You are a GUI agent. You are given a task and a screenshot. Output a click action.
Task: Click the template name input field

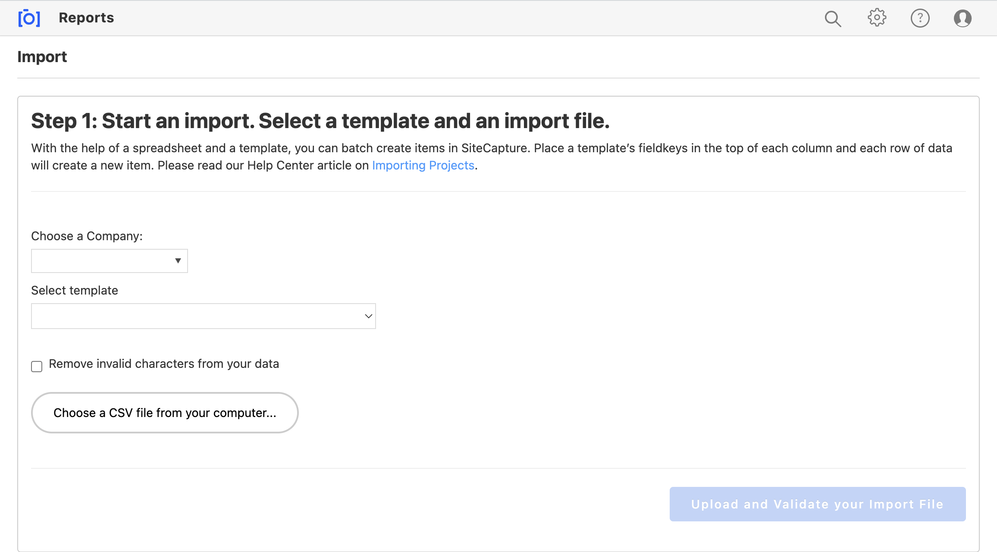(203, 315)
